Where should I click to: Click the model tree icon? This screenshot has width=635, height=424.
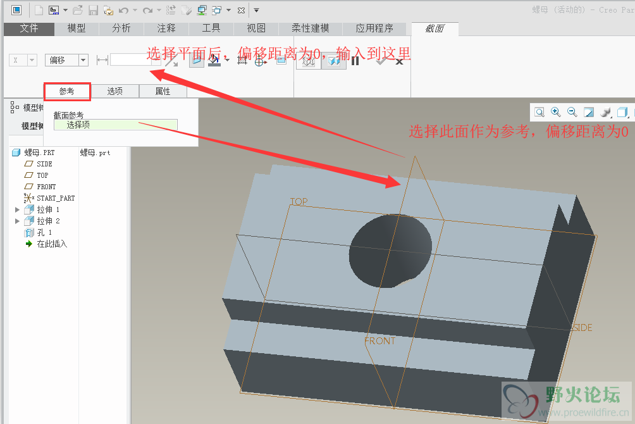coord(15,107)
